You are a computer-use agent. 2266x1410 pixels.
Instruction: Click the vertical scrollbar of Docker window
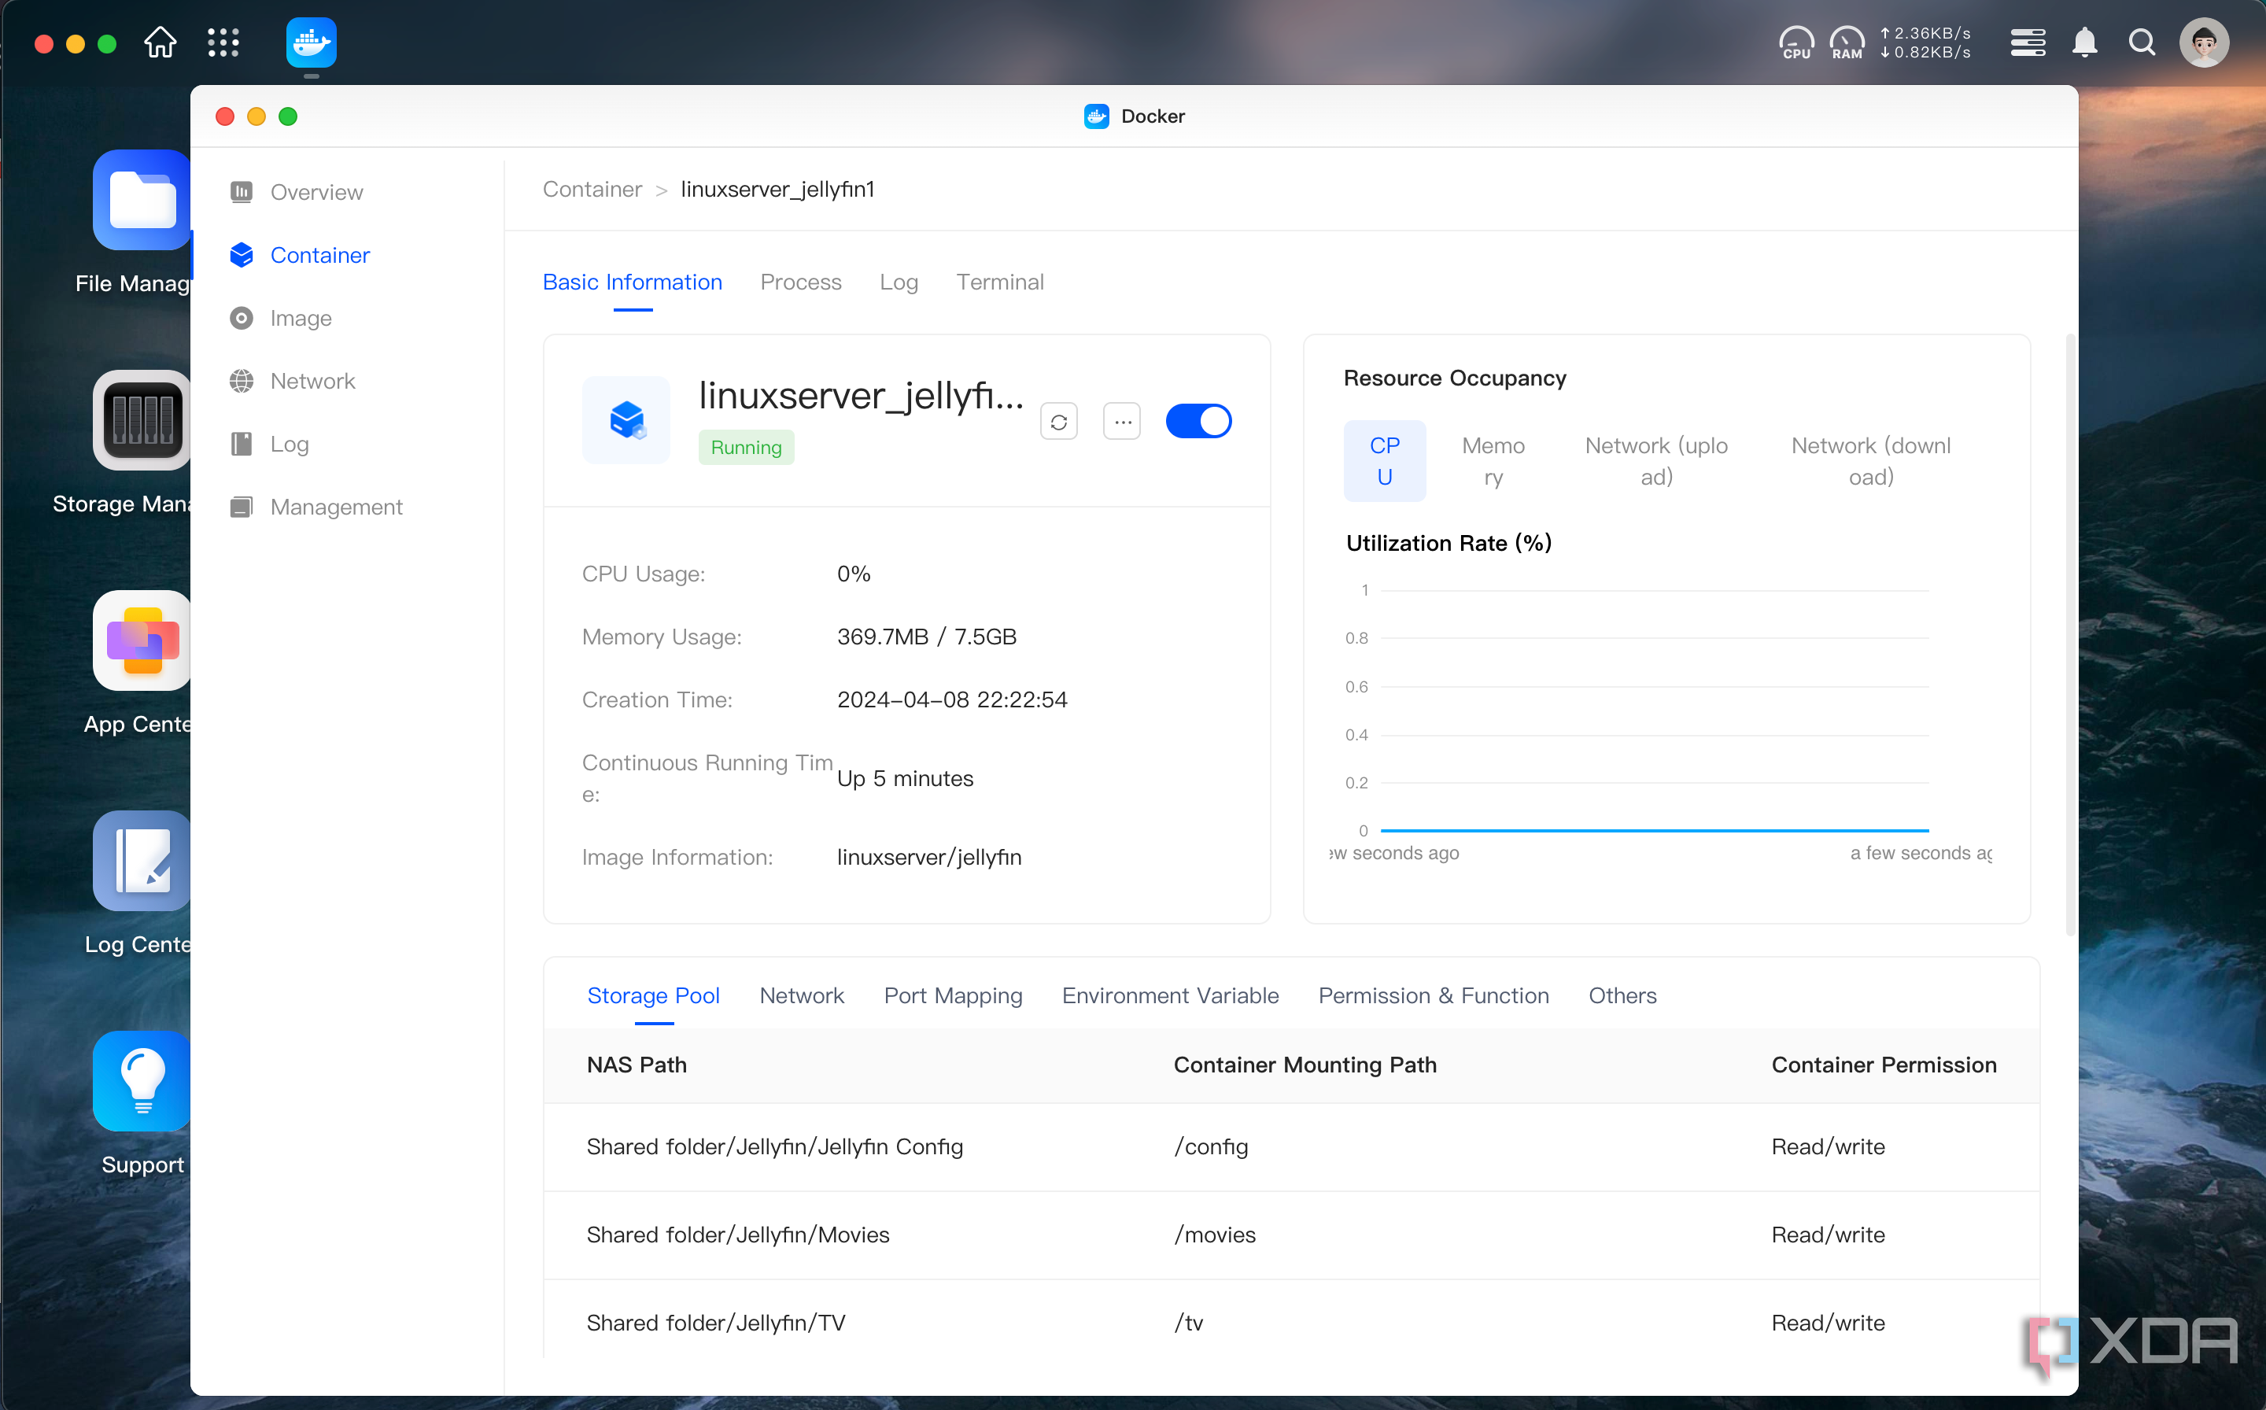point(2069,634)
